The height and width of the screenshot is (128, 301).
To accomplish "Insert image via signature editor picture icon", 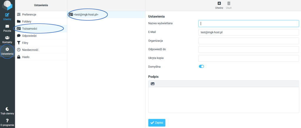I will coord(153,84).
